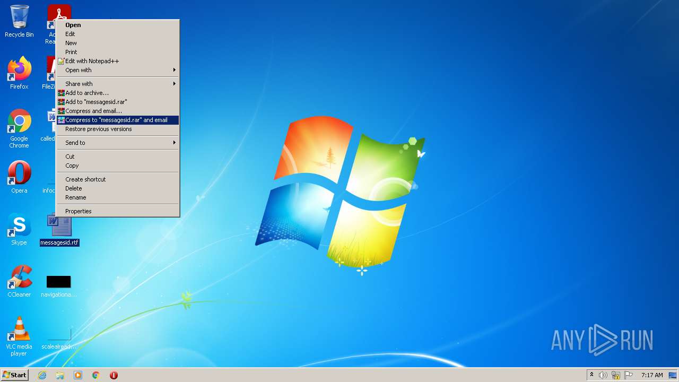Open Opera from the taskbar
Image resolution: width=679 pixels, height=382 pixels.
click(114, 375)
